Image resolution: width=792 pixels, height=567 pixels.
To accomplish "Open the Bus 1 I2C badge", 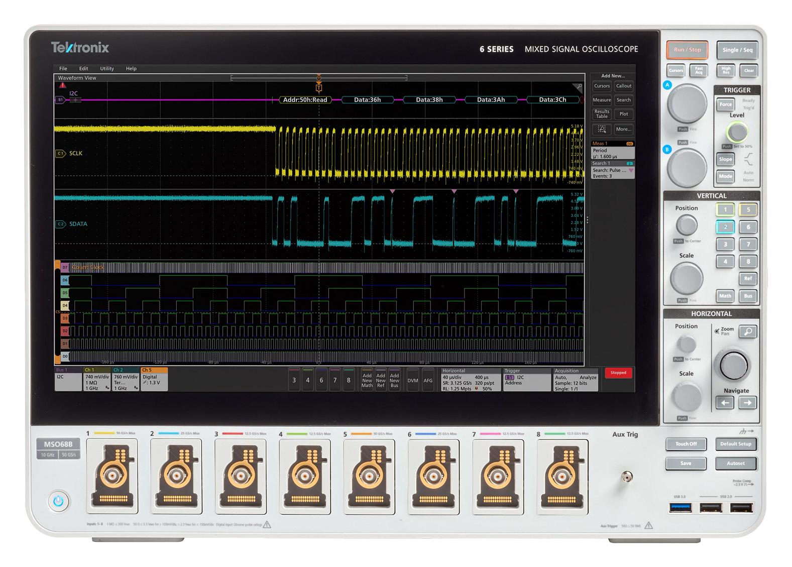I will click(x=68, y=379).
